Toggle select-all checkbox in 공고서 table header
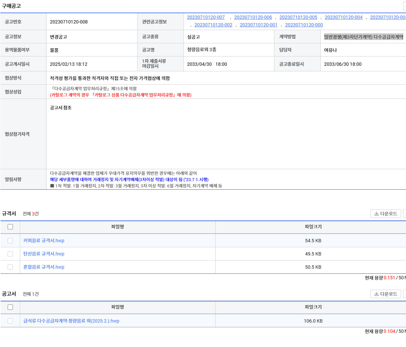The height and width of the screenshot is (347, 406). point(10,307)
